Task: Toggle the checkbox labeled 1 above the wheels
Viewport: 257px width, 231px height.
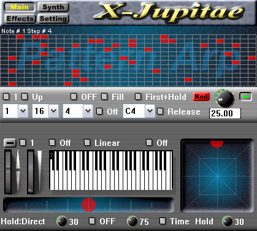Action: 23,143
